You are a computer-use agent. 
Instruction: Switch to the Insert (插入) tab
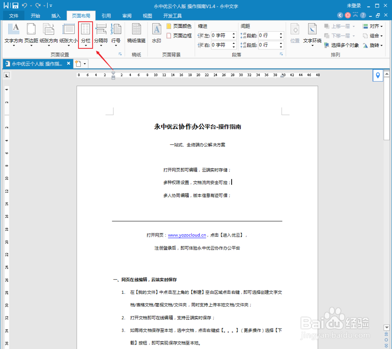coord(56,16)
